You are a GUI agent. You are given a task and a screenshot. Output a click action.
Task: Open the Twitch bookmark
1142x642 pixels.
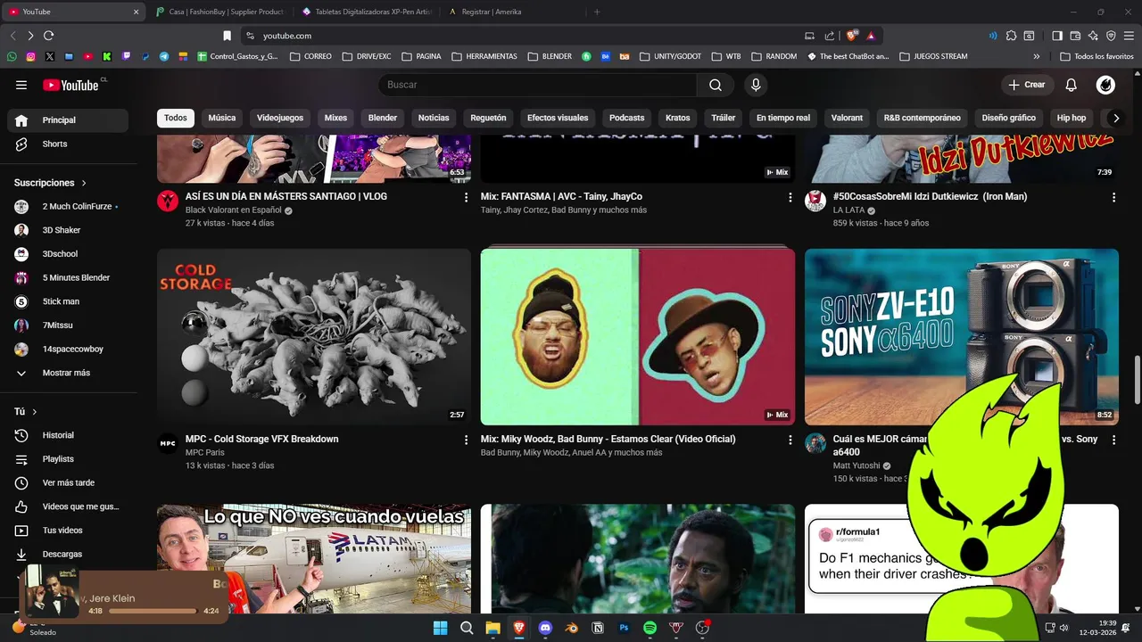tap(126, 56)
